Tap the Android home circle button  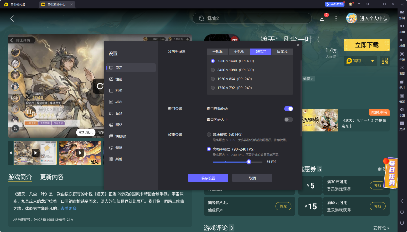click(x=402, y=212)
